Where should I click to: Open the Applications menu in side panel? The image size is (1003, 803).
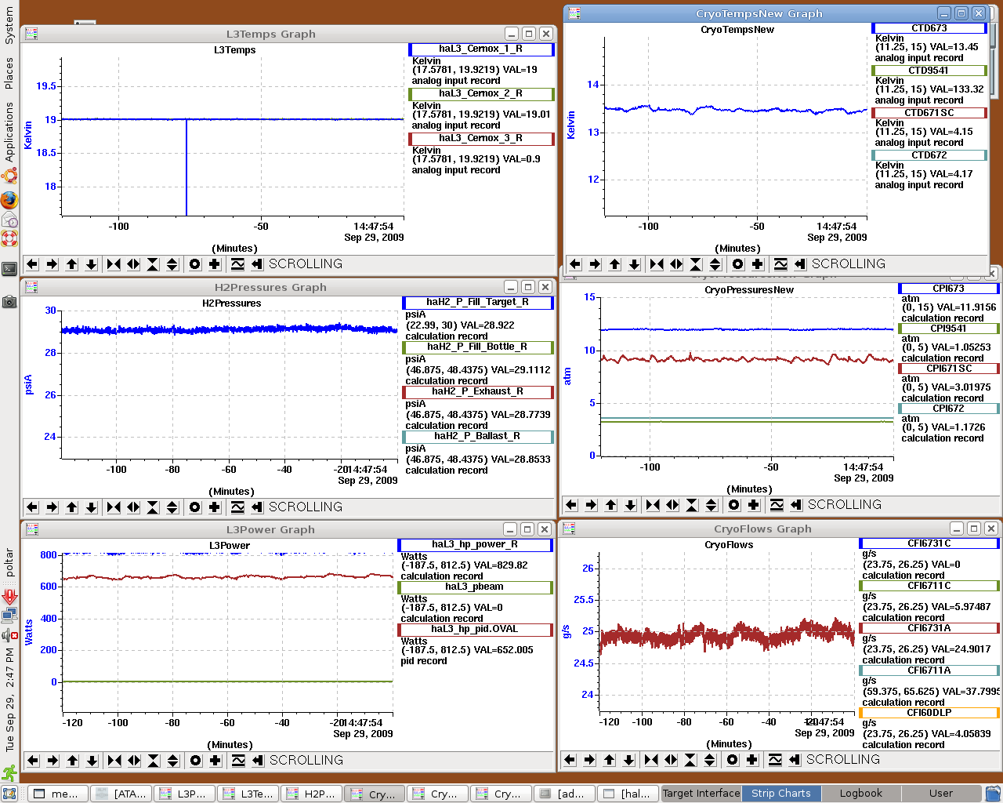(x=9, y=132)
